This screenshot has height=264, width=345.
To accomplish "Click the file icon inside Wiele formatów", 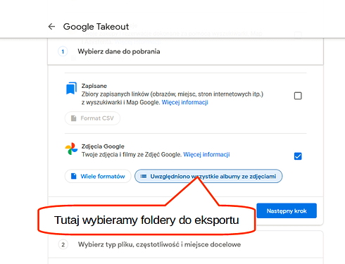I will tap(74, 176).
